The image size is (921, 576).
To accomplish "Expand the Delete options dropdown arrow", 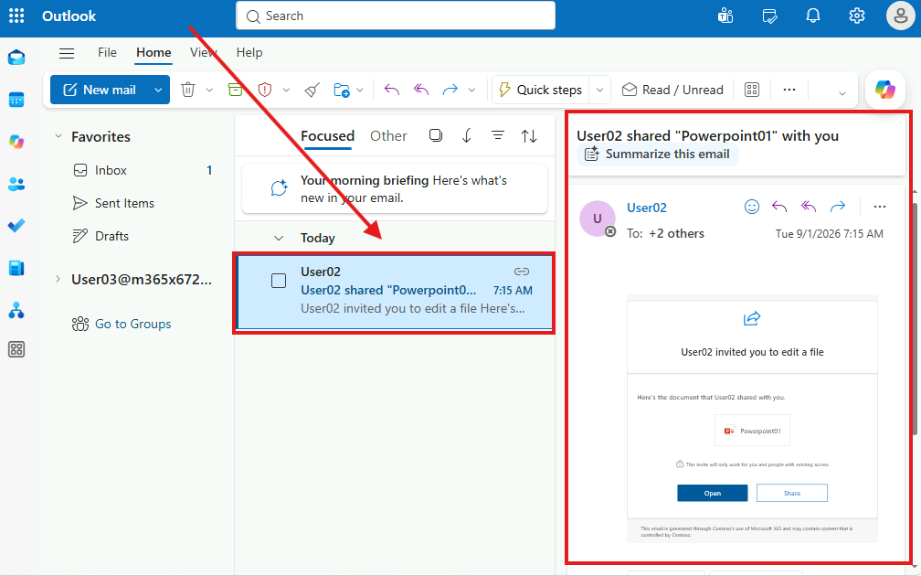I will pyautogui.click(x=209, y=90).
